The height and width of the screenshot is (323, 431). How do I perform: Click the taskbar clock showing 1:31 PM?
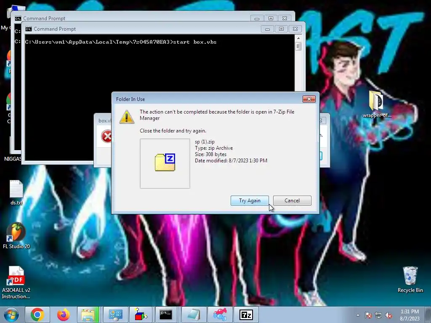click(x=410, y=315)
